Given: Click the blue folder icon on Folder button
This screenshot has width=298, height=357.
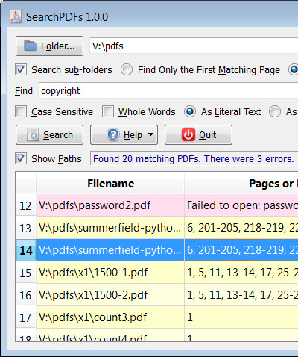Looking at the screenshot, I should [x=31, y=46].
